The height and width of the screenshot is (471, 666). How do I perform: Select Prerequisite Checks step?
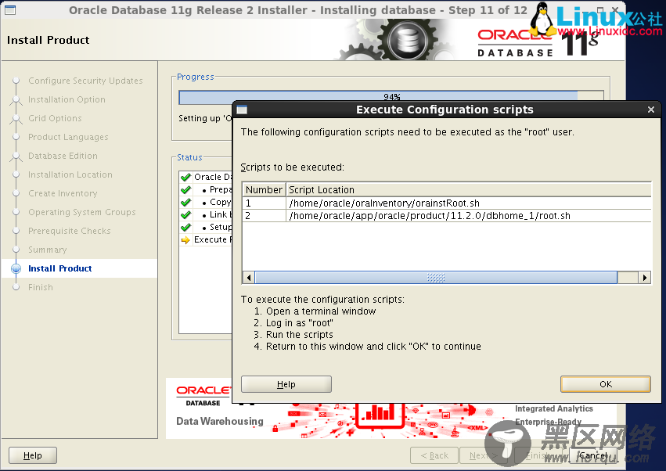pyautogui.click(x=69, y=231)
